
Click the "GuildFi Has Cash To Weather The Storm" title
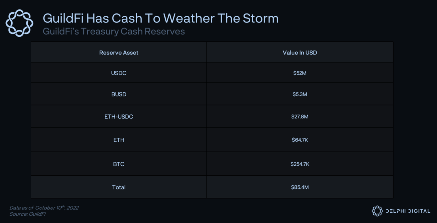(161, 18)
